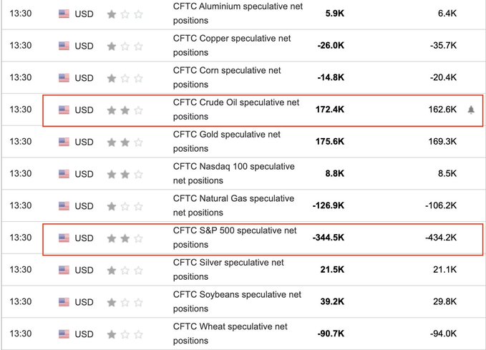Open CFTC S&P 500 speculative net positions
The height and width of the screenshot is (350, 486).
(x=235, y=238)
